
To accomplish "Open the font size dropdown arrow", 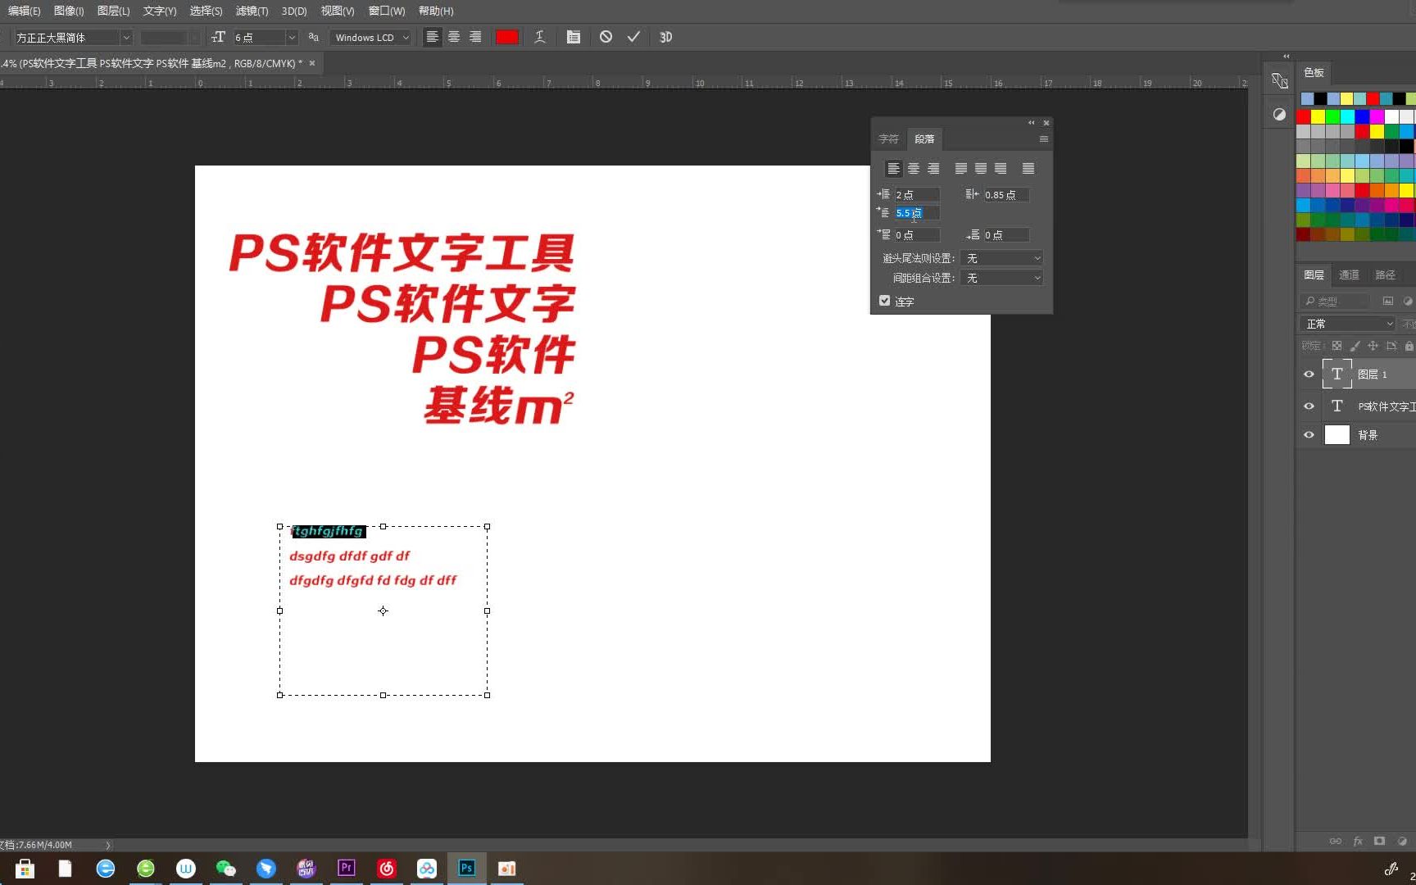I will point(292,37).
